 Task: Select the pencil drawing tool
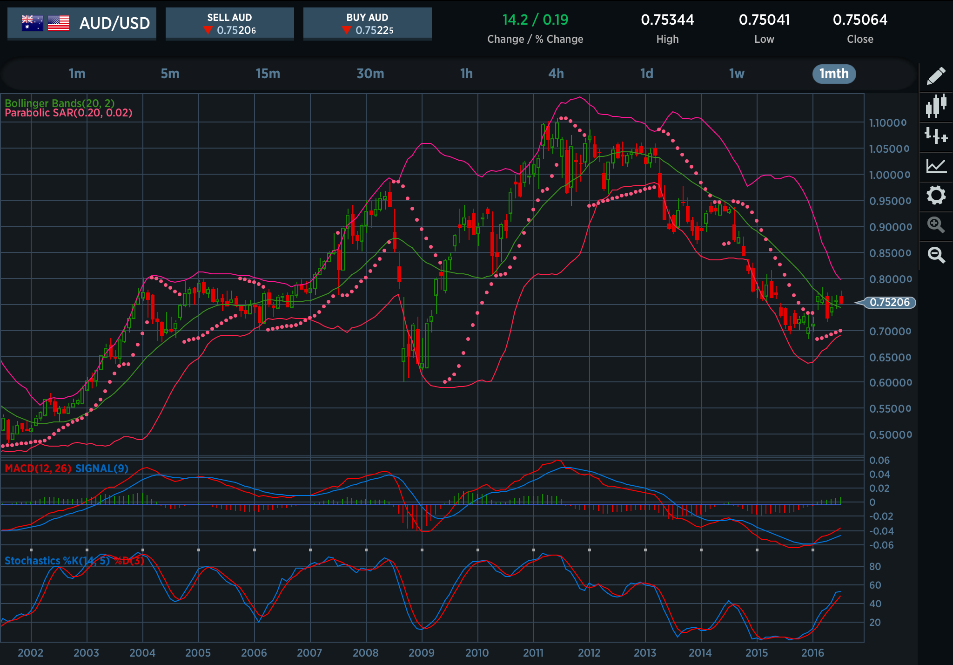[x=936, y=76]
